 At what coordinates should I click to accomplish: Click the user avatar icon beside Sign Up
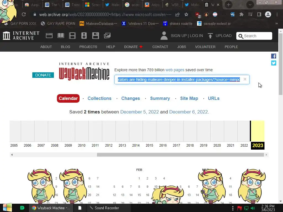164,36
